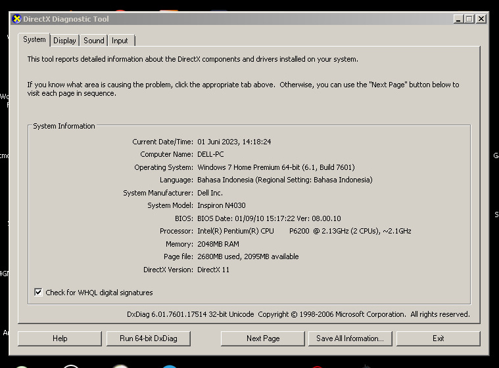Click the BIOS label
The height and width of the screenshot is (368, 499).
(184, 218)
